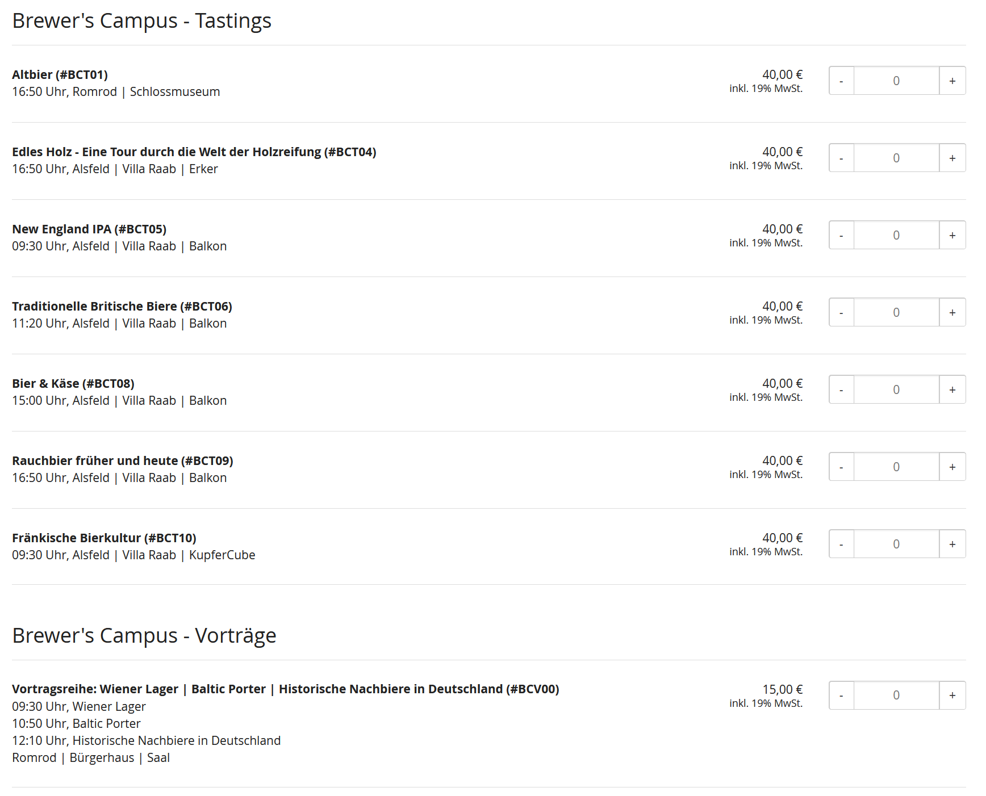Click the Vortragsreihe quantity input field
Screen dimensions: 986x796
click(x=896, y=695)
